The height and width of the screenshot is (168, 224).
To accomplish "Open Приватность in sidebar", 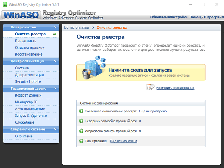I will coord(31,41).
